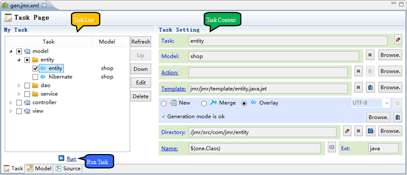
Task: Uncheck the entity task checkbox
Action: [35, 69]
